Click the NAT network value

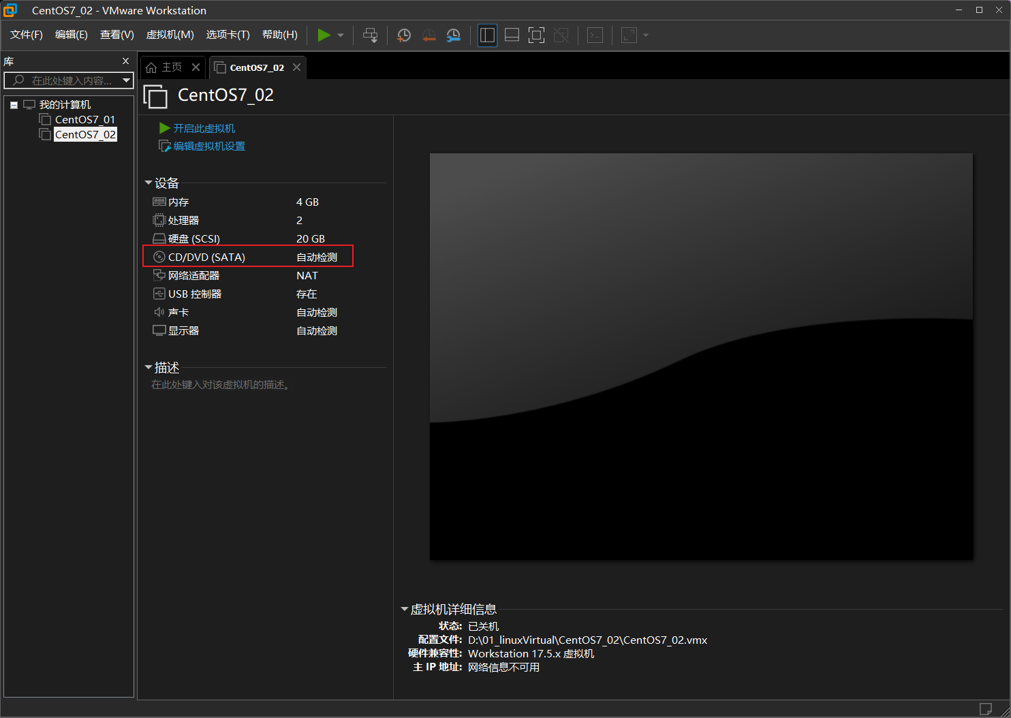(x=307, y=276)
